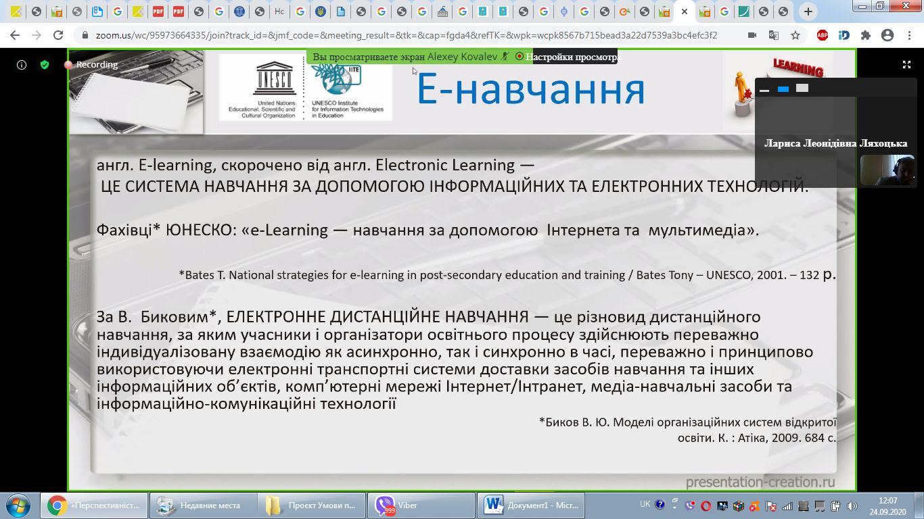Screen dimensions: 924x519
Task: Open the Chrome profile avatar
Action: (x=887, y=35)
